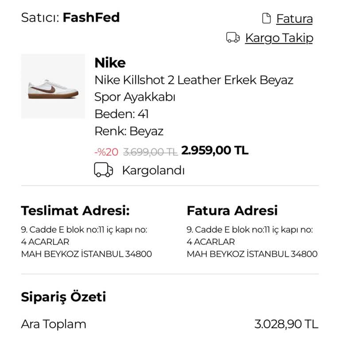Click the truck icon beside Kargo Takip
Screen dimensions: 340x340
[233, 37]
